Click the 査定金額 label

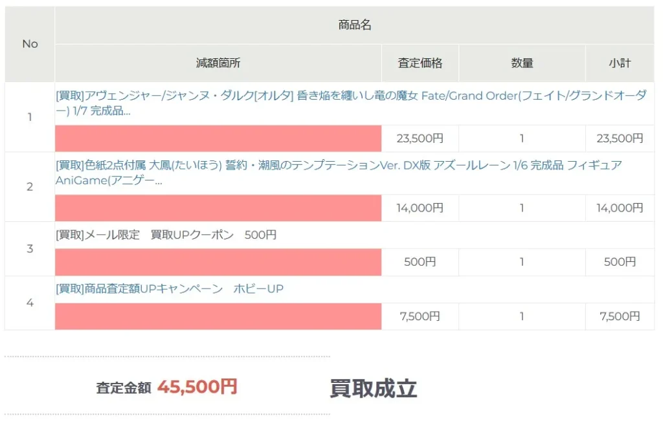(124, 388)
